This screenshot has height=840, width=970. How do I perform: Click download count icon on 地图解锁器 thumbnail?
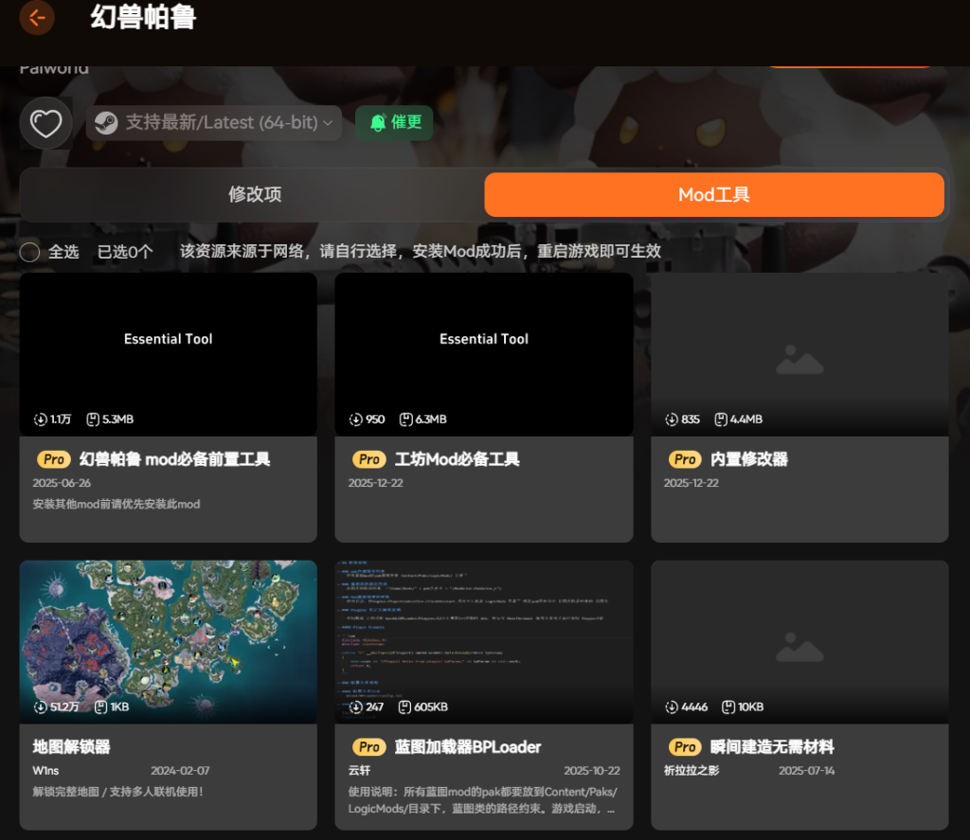click(40, 706)
